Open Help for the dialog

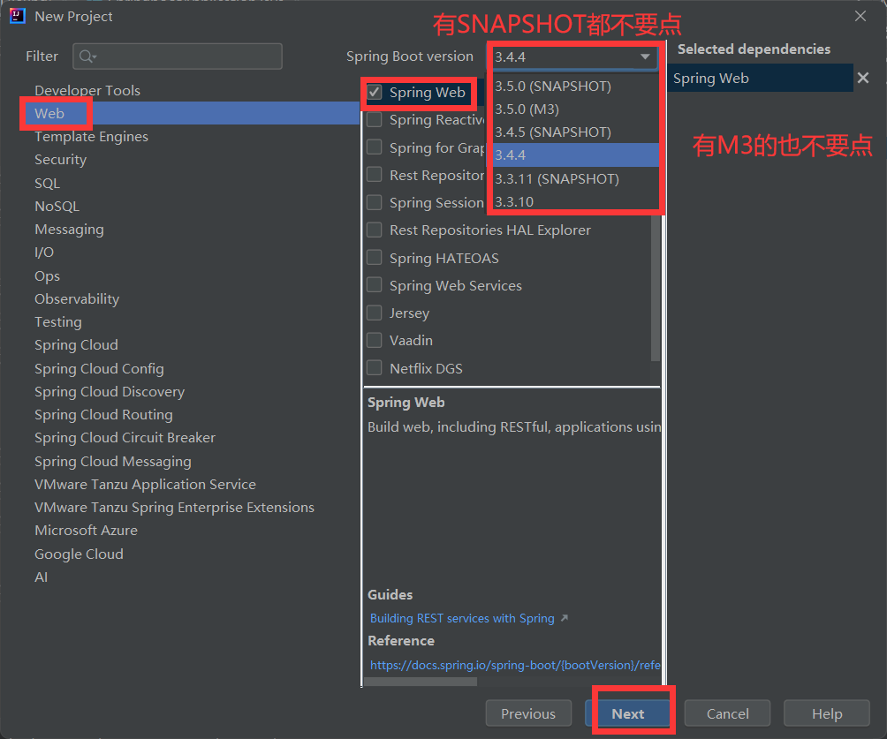coord(827,713)
